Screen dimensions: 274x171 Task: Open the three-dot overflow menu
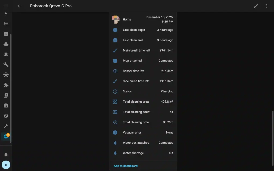(266, 6)
